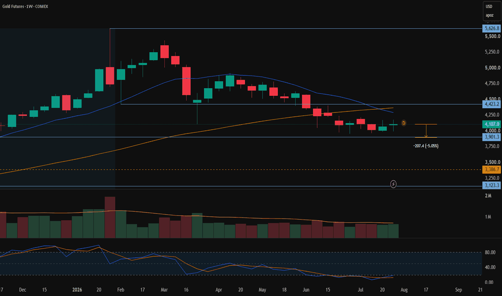Click the orange 3,386.7 price label
The width and height of the screenshot is (502, 296).
pyautogui.click(x=491, y=170)
